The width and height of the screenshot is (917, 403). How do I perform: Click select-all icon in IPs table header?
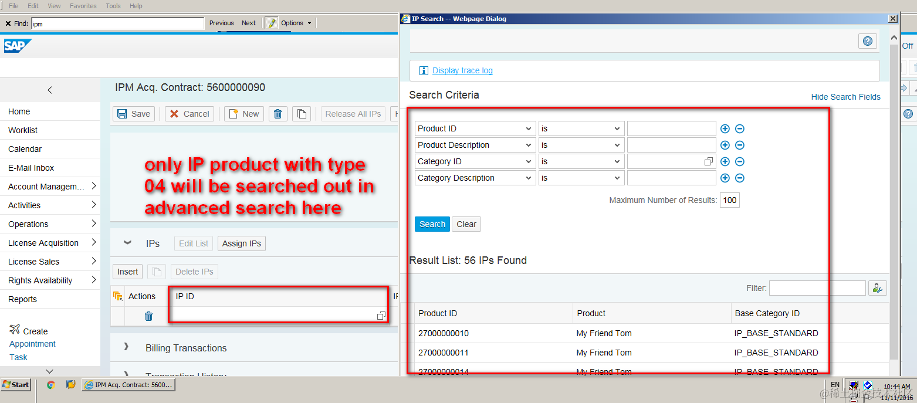117,296
